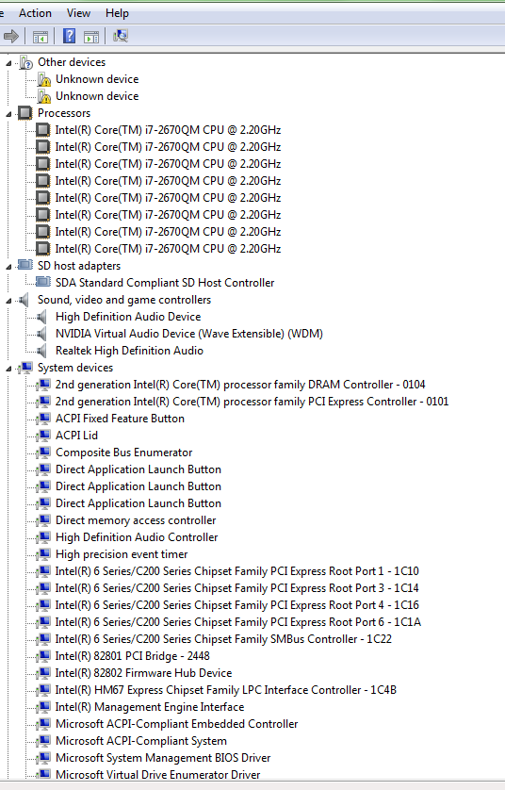Click the scan for hardware changes icon
505x790 pixels.
click(121, 36)
